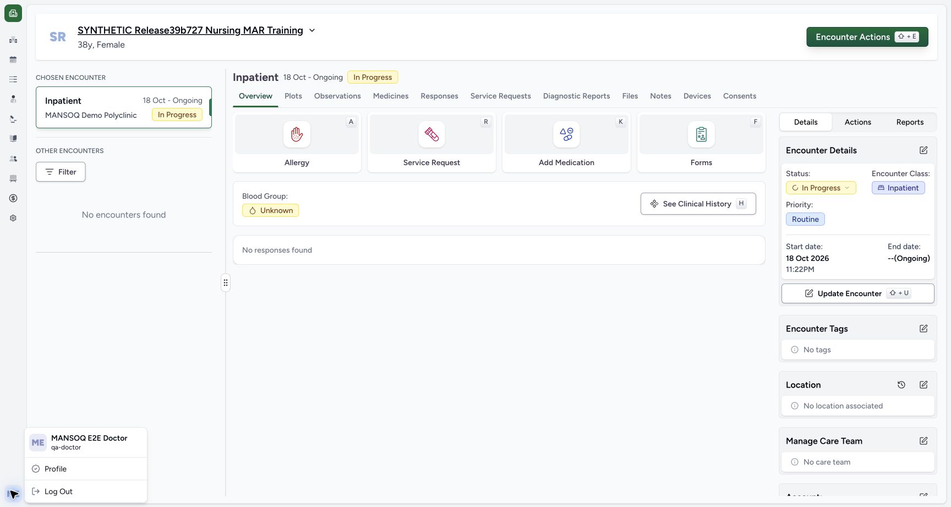Edit Manage Care Team pencil icon
This screenshot has height=507, width=951.
[x=923, y=441]
